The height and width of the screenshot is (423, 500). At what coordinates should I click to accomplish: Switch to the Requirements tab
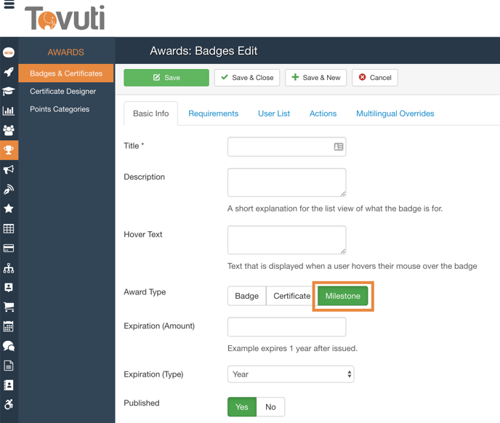pos(213,113)
